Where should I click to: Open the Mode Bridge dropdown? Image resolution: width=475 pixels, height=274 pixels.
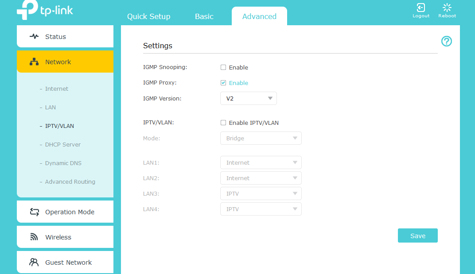click(x=261, y=138)
